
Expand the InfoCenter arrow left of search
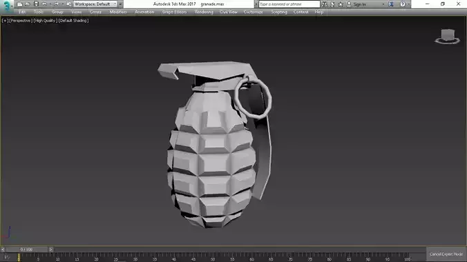(256, 4)
